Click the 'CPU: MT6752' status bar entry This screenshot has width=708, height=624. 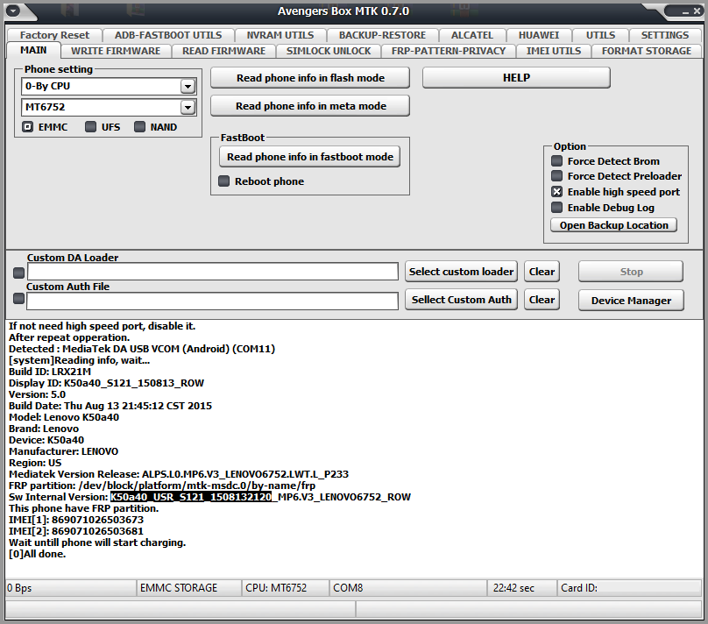[286, 588]
